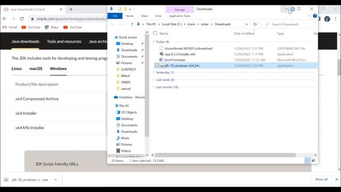Open 3D Objects under This PC
This screenshot has width=341, height=192.
pos(127,113)
